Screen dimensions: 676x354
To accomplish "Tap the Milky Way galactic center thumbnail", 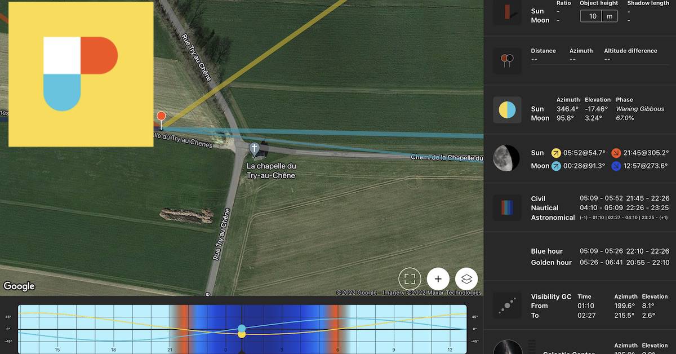I will pos(507,347).
